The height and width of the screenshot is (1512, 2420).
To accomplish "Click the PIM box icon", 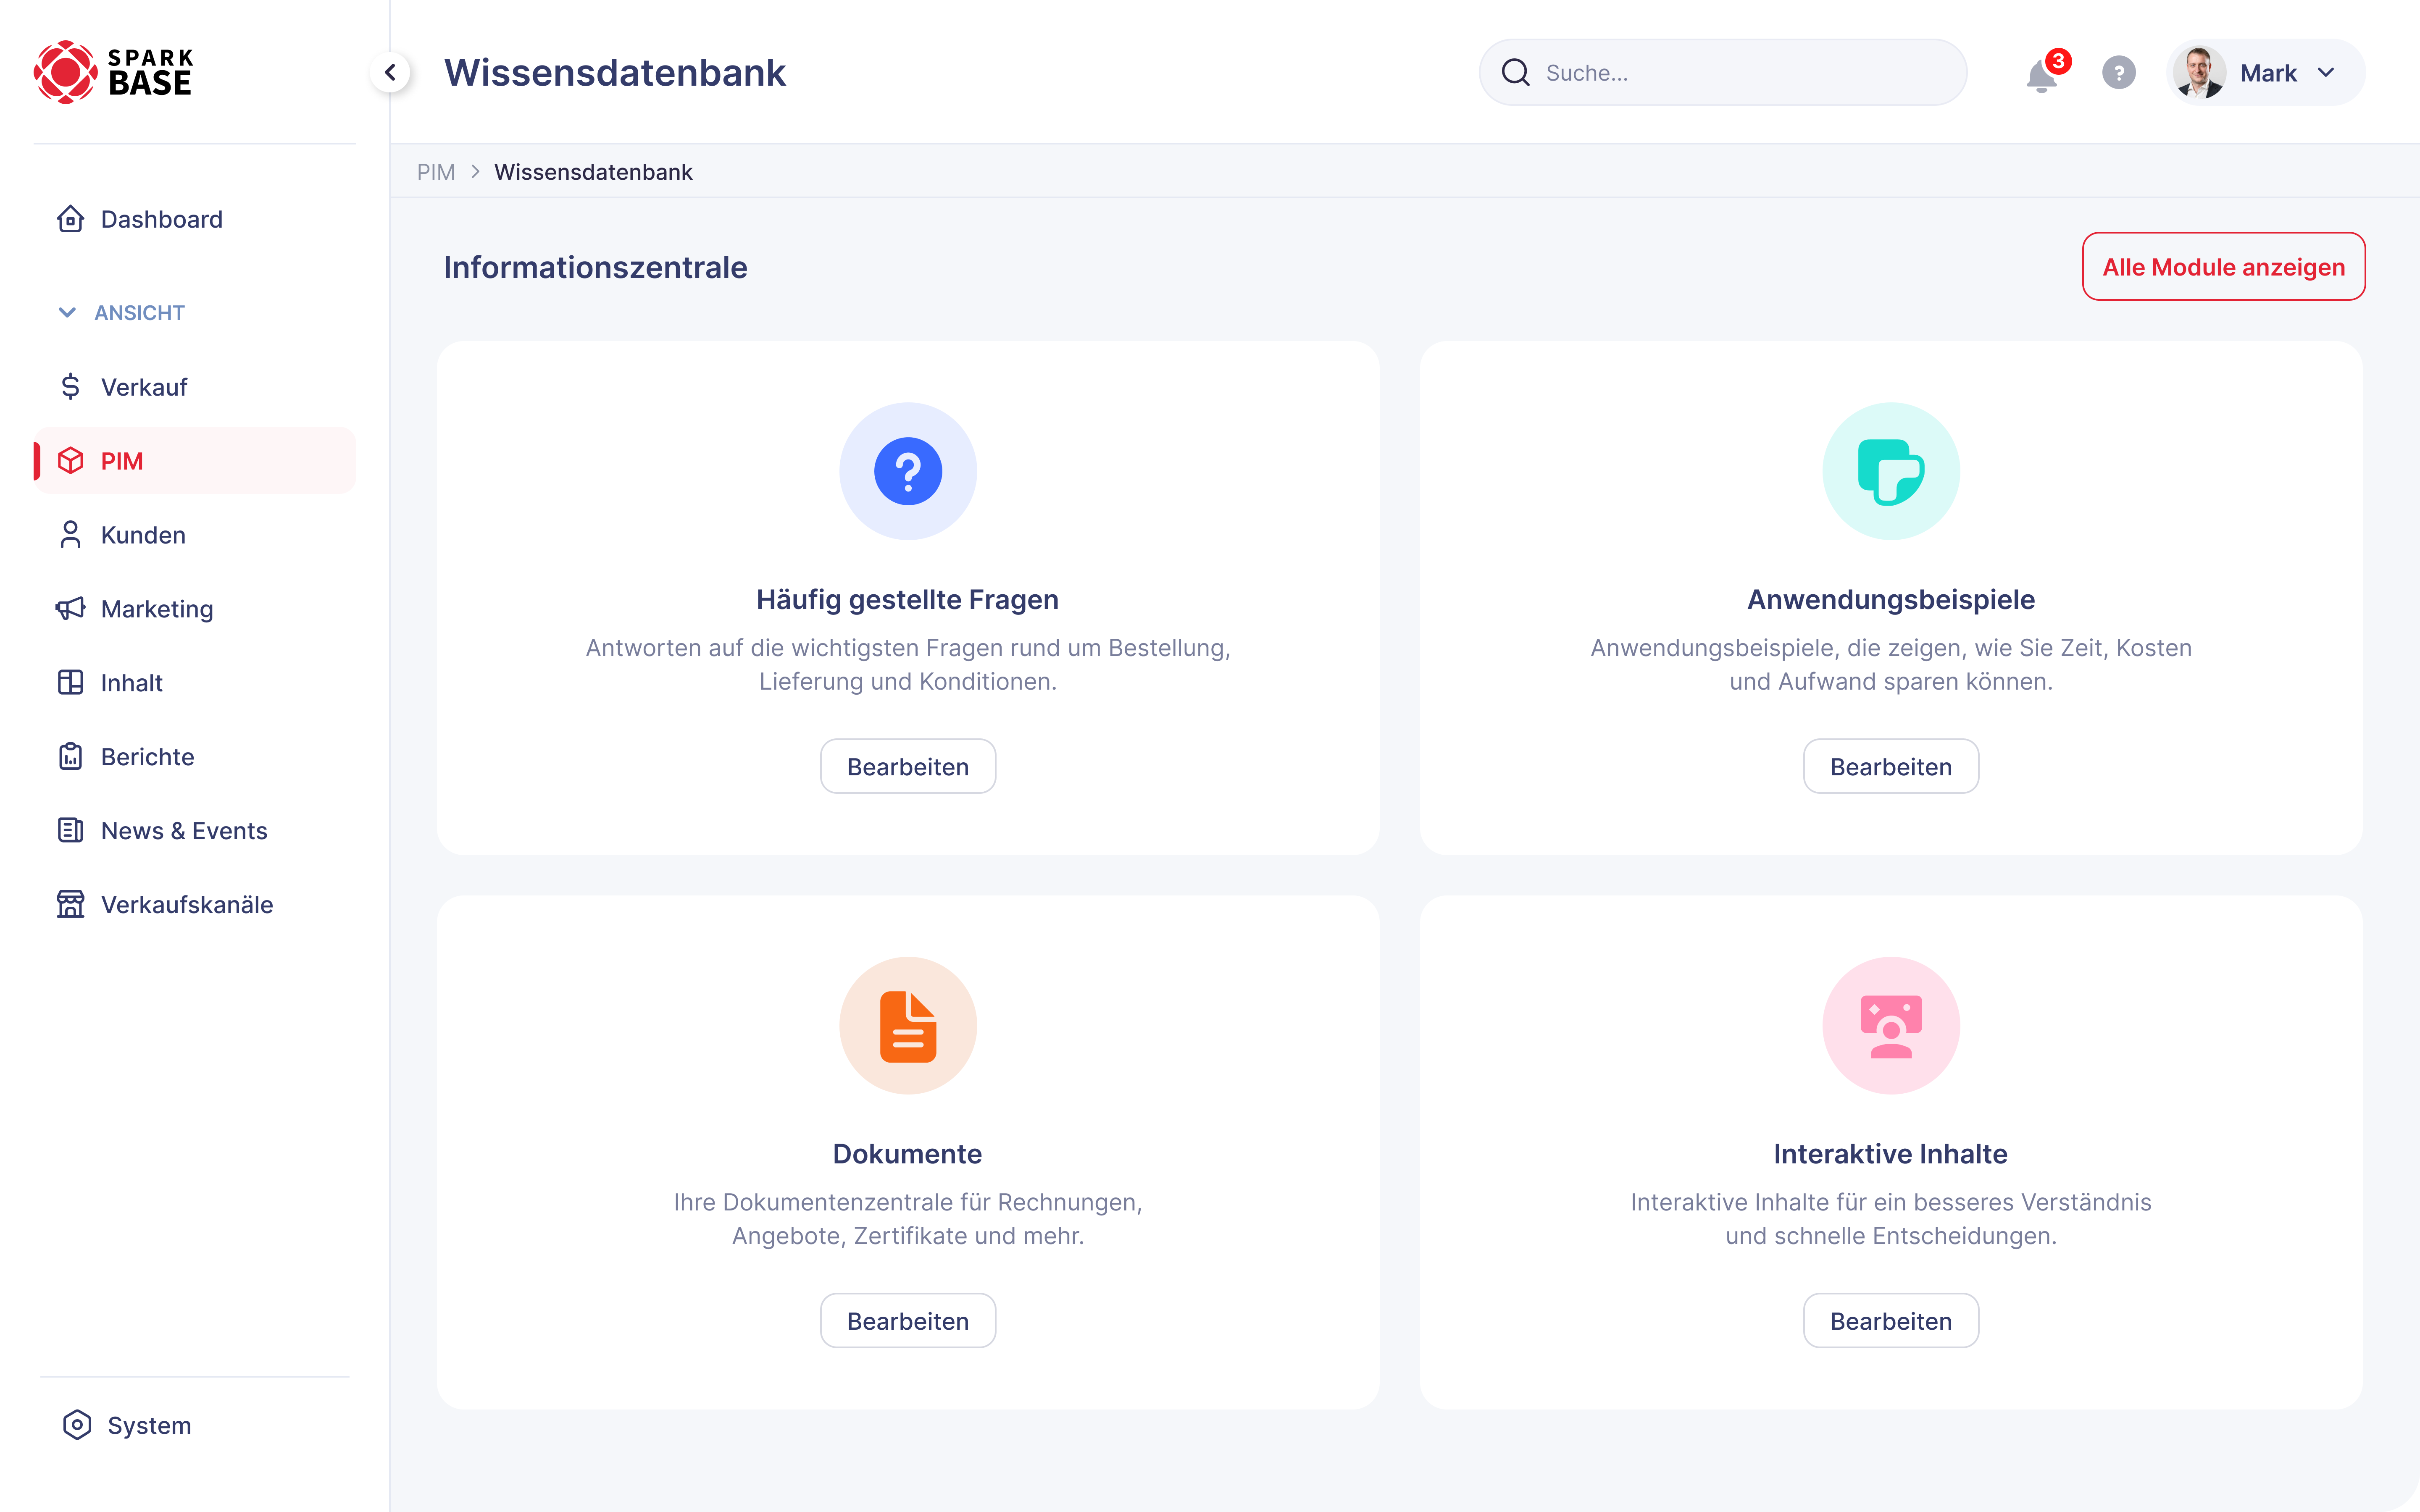I will coord(70,461).
